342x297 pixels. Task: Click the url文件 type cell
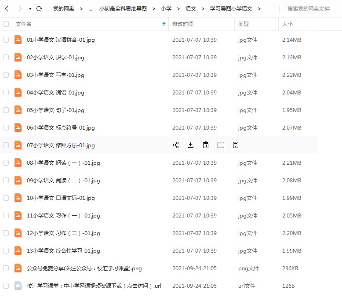point(247,286)
